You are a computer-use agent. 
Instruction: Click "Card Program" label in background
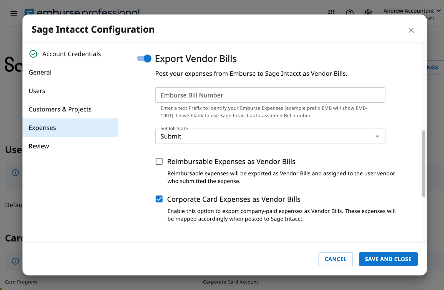coord(21,282)
